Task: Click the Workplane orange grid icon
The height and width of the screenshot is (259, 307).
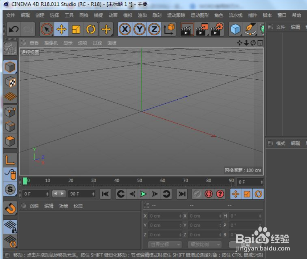Action: (x=10, y=96)
